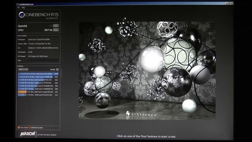The image size is (252, 142).
Task: Select the top-ranked Intel Xeon CPU entry scoring 1279
Action: point(38,74)
